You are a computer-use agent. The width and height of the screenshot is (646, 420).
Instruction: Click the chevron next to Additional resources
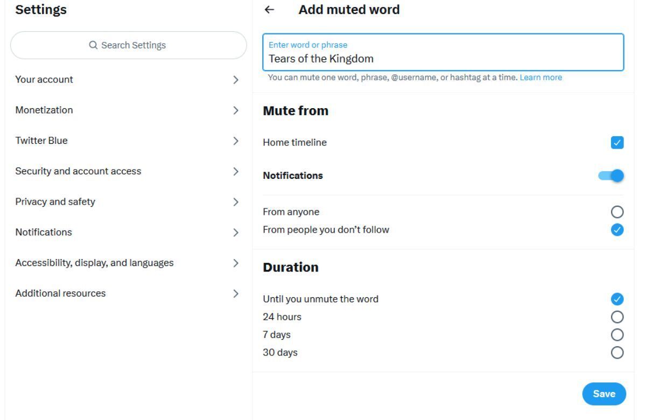tap(235, 294)
